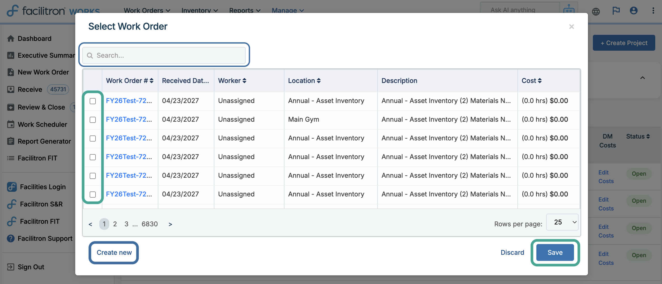
Task: Click Facilitron FIT below Facilitron S&R
Action: (33, 221)
